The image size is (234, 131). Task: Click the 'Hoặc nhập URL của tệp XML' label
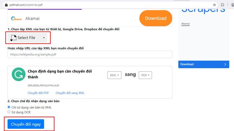coord(46,48)
